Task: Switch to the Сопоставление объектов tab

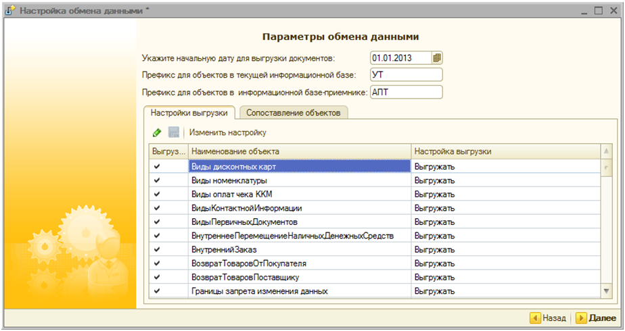Action: (x=294, y=113)
